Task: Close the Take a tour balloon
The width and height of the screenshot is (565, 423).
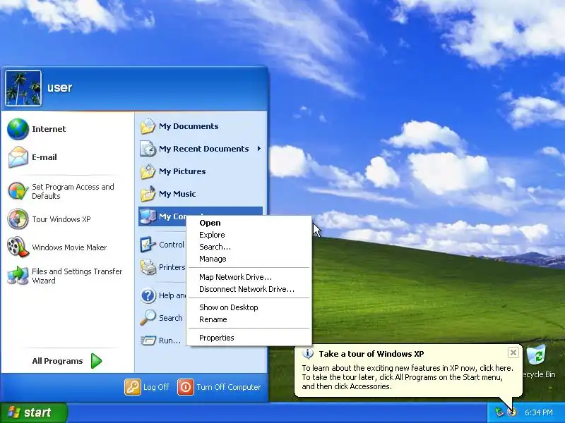Action: click(513, 352)
